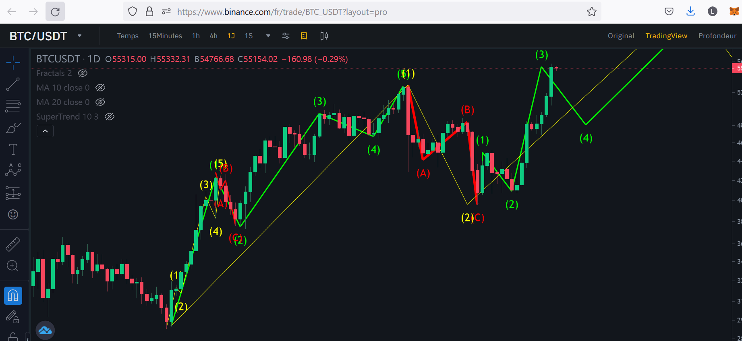
Task: Select the trend line drawing tool
Action: (x=13, y=84)
